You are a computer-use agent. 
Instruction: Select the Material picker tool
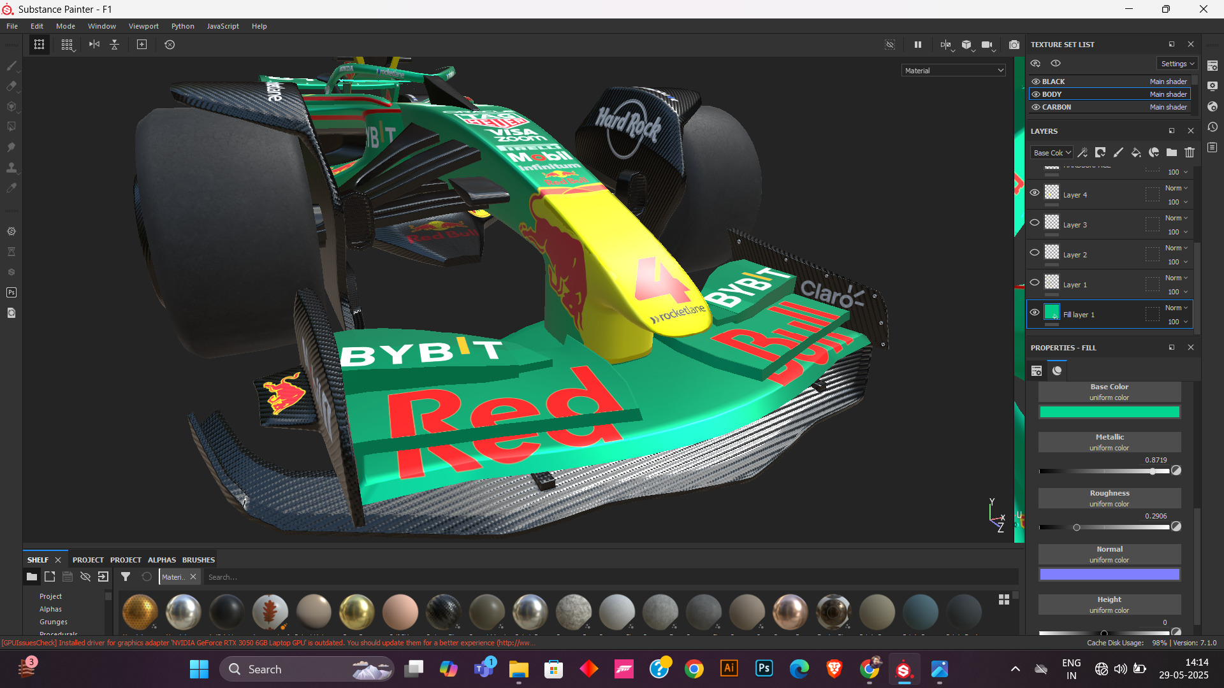tap(11, 188)
